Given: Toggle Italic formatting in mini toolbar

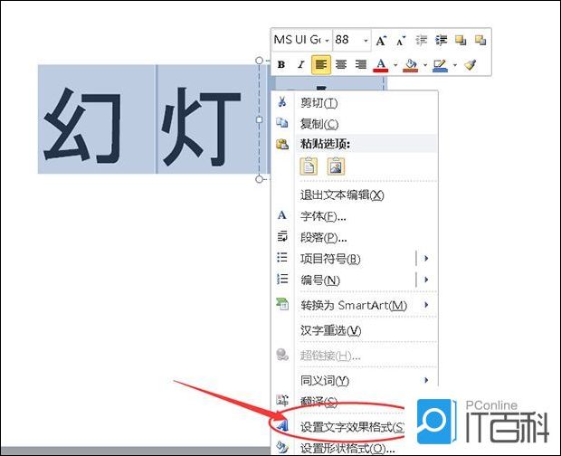Looking at the screenshot, I should point(301,65).
